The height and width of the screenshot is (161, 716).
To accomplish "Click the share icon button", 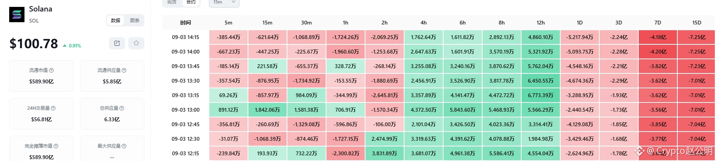I will (x=117, y=43).
